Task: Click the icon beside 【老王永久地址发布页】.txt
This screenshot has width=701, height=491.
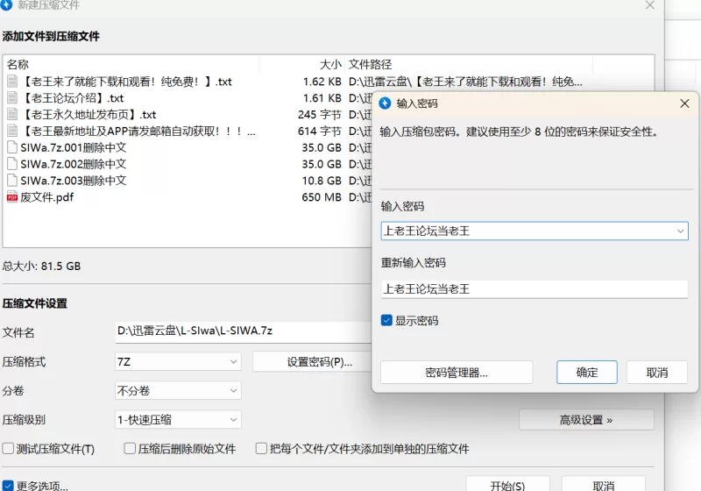Action: 12,115
